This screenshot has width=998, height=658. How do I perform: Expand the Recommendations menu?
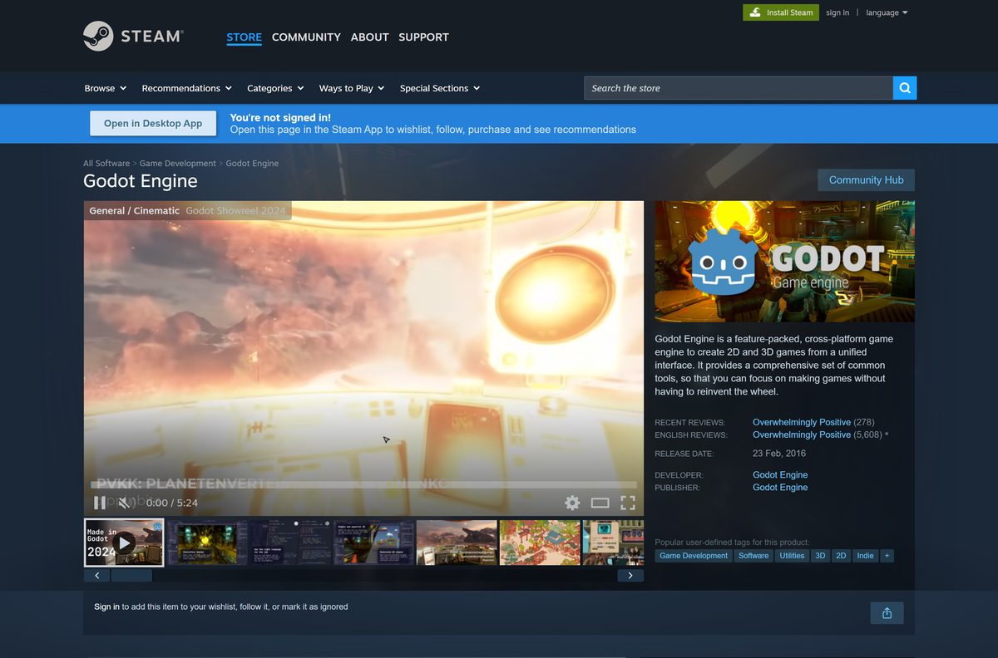[187, 88]
